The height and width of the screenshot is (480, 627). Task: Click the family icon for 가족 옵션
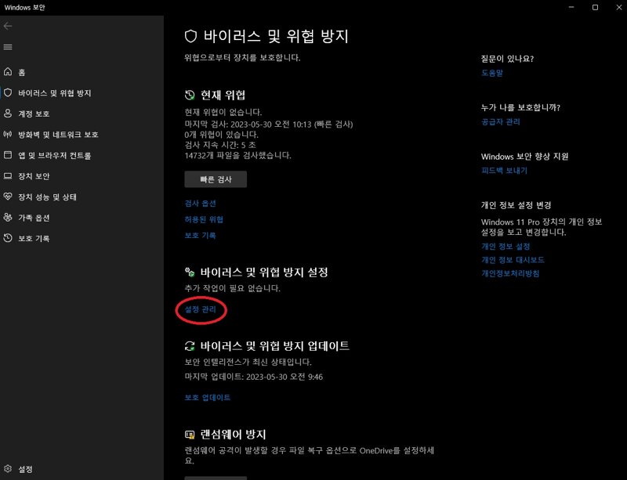point(8,217)
